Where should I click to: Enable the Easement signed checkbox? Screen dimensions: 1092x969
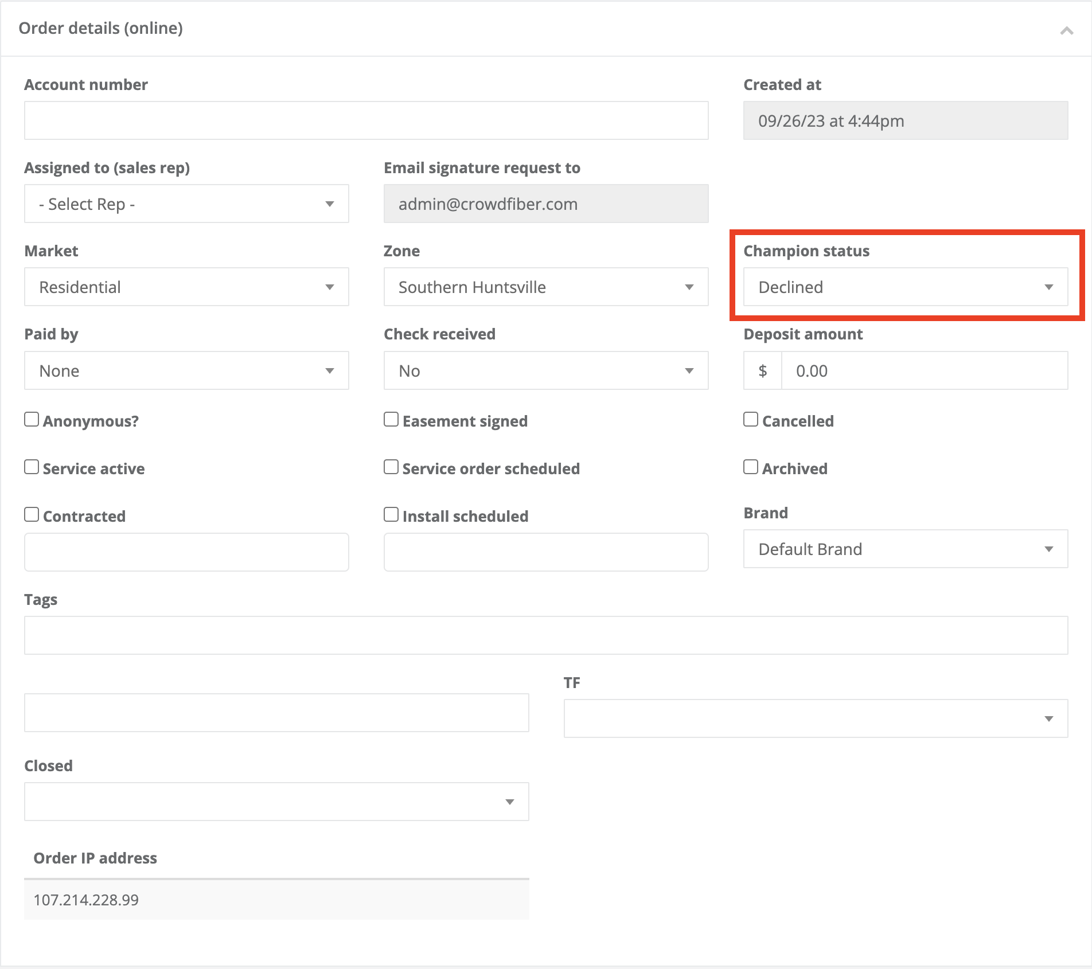coord(391,420)
